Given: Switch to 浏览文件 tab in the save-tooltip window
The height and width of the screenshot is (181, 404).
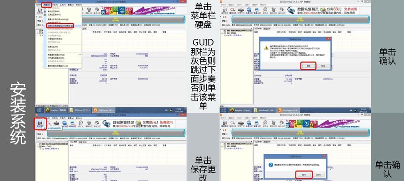Looking at the screenshot, I should (82, 142).
